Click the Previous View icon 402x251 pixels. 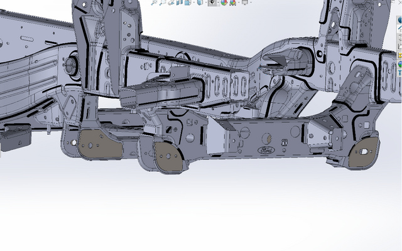(171, 3)
